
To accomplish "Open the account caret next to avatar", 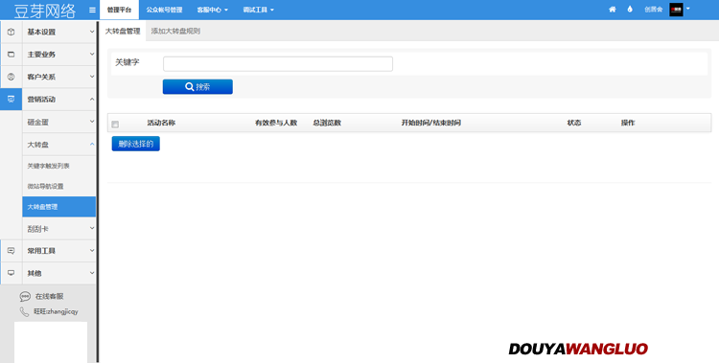I will tap(687, 9).
